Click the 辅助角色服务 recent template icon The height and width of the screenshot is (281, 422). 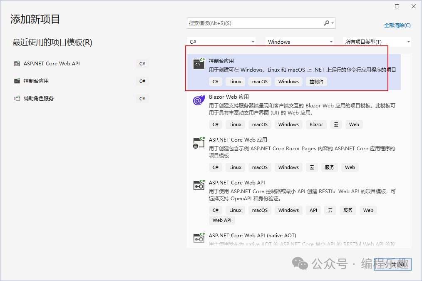17,98
